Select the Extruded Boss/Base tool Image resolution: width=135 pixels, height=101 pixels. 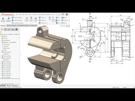(x=3, y=20)
